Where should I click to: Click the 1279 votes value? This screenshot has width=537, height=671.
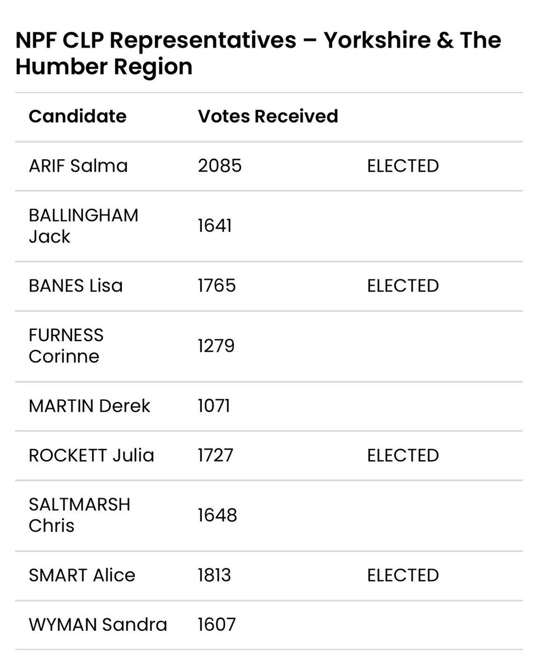(x=216, y=346)
